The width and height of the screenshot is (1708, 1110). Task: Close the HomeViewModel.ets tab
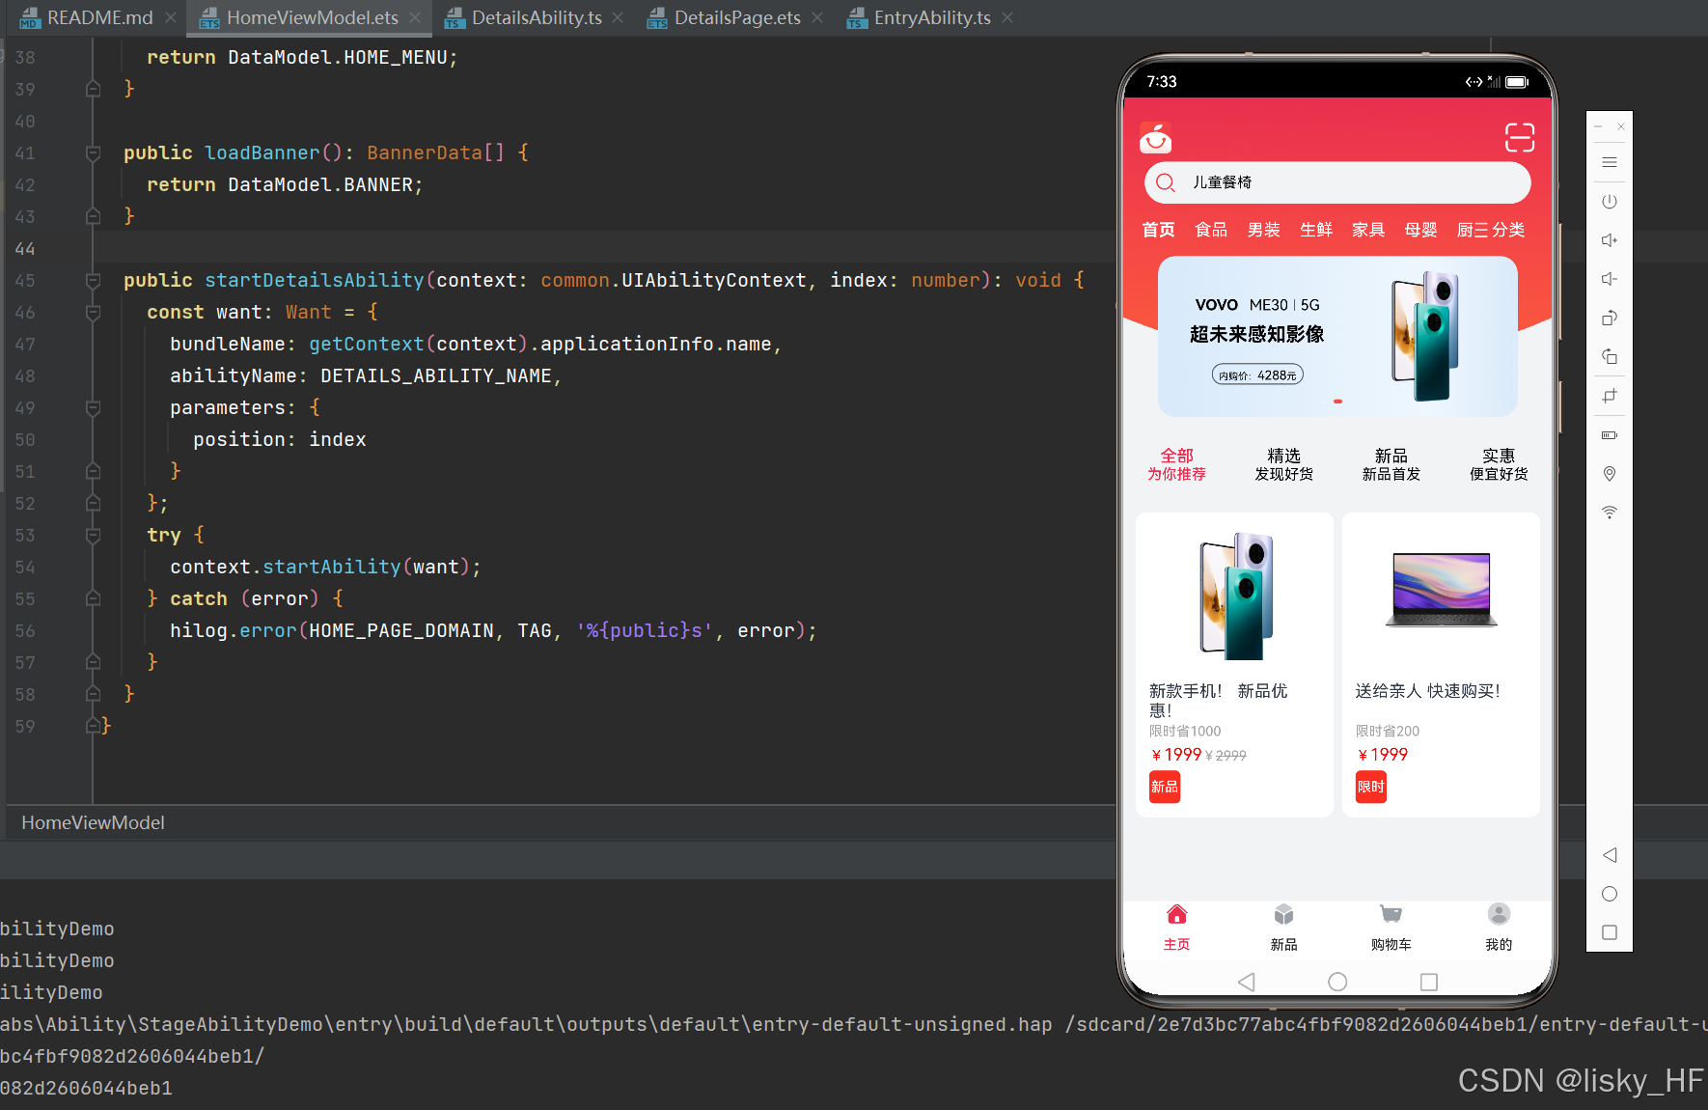[415, 17]
